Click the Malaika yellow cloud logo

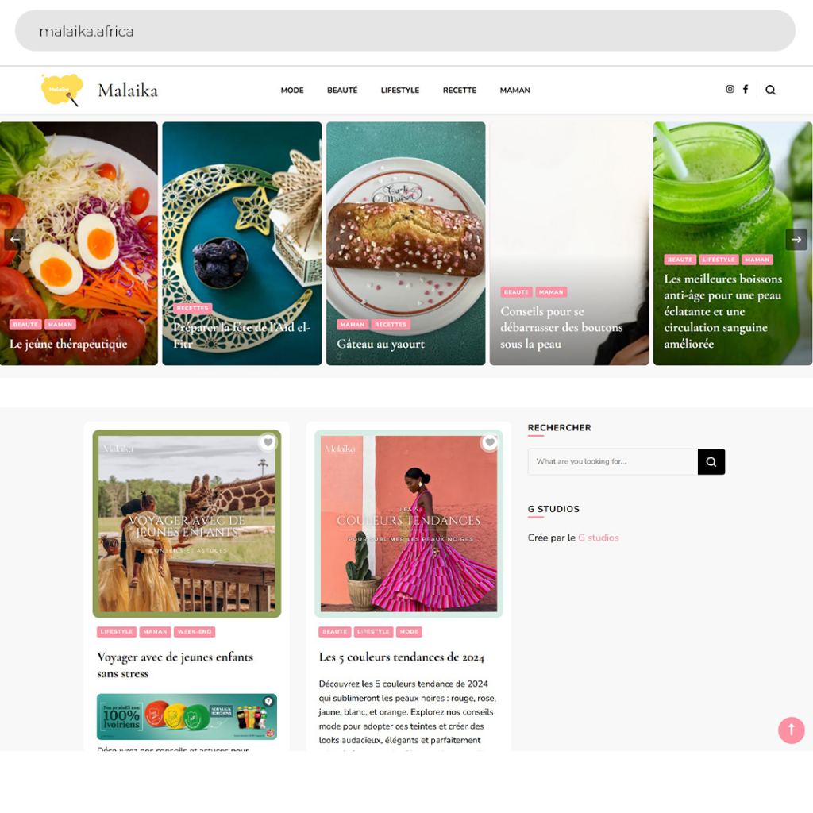coord(62,90)
